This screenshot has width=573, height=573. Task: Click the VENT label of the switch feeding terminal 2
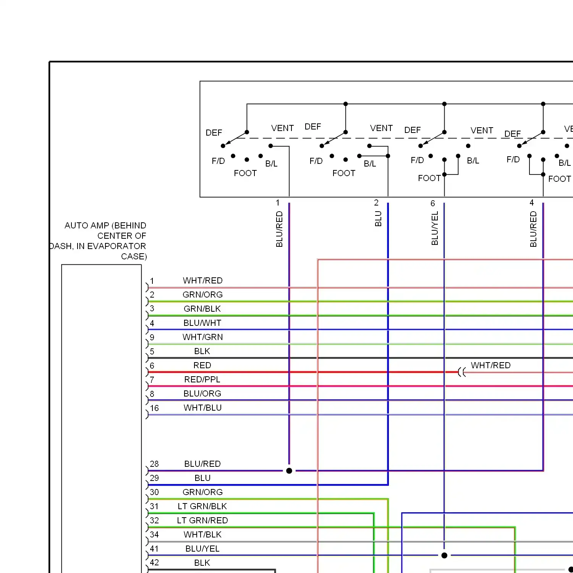pos(382,128)
